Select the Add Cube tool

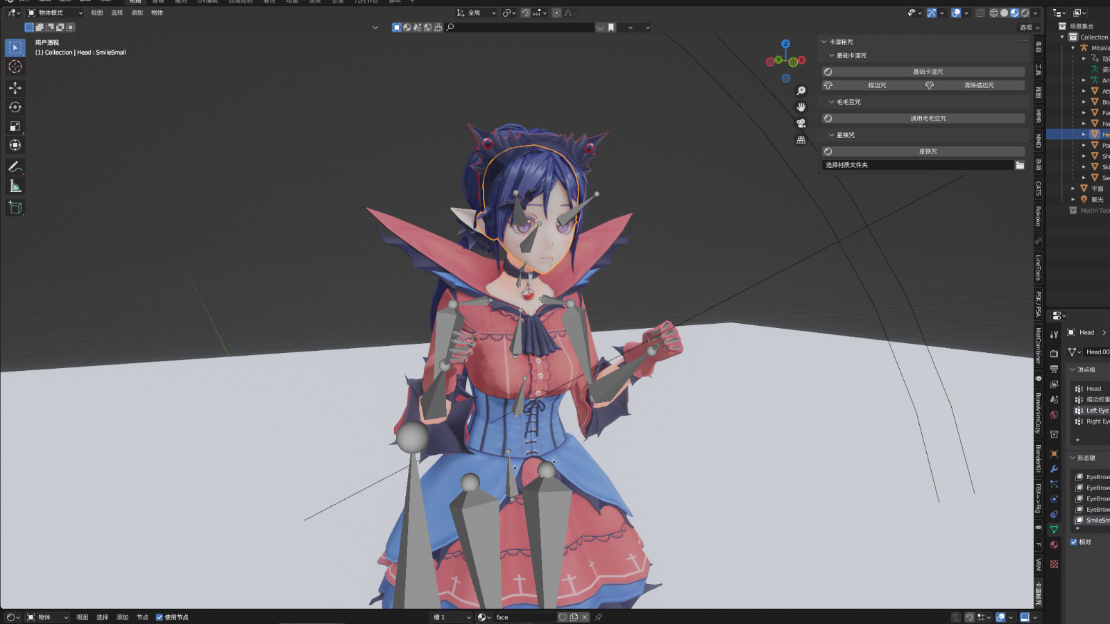pyautogui.click(x=15, y=207)
